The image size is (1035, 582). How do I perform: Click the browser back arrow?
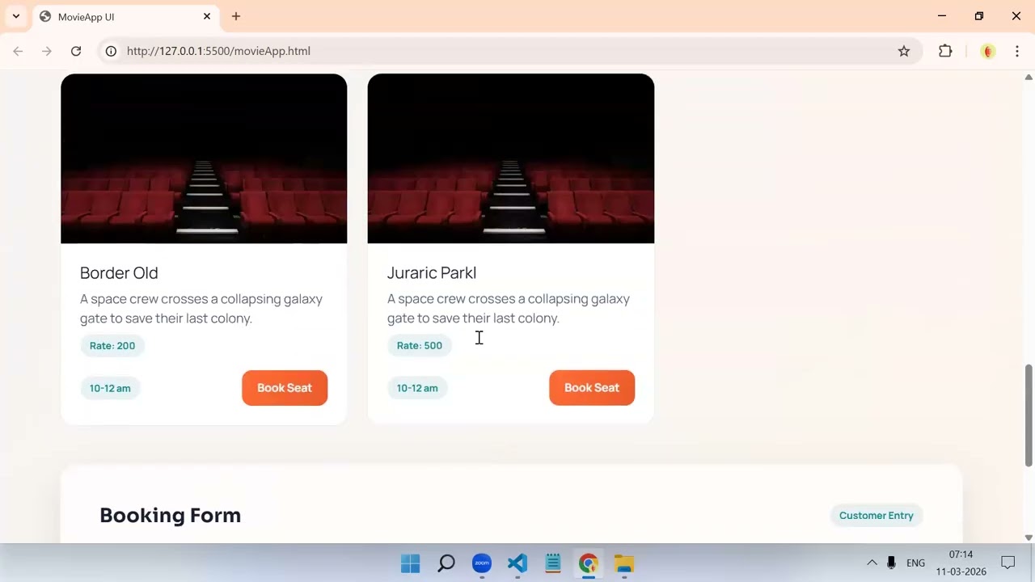(x=18, y=51)
